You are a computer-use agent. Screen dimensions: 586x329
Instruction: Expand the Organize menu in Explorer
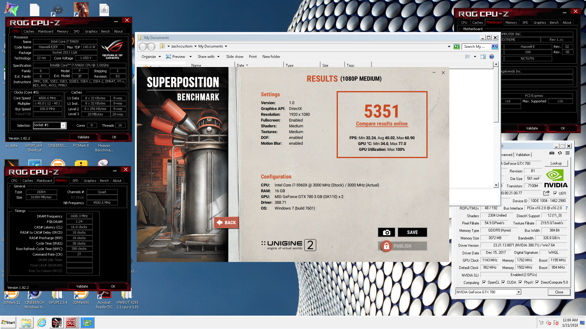(151, 57)
